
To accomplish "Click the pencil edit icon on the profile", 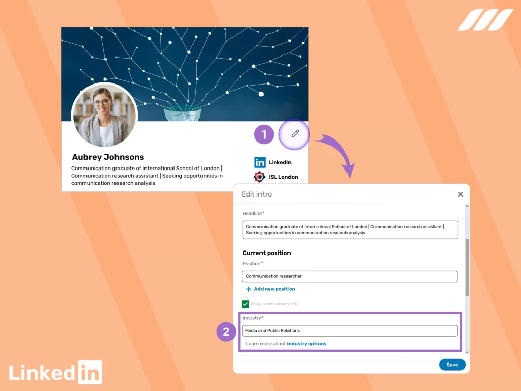I will (294, 134).
